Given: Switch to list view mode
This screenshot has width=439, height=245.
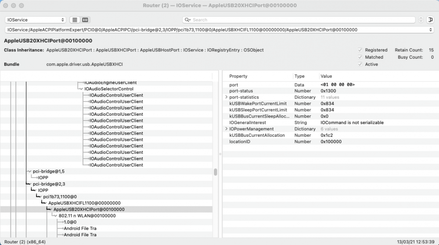Looking at the screenshot, I should (75, 20).
